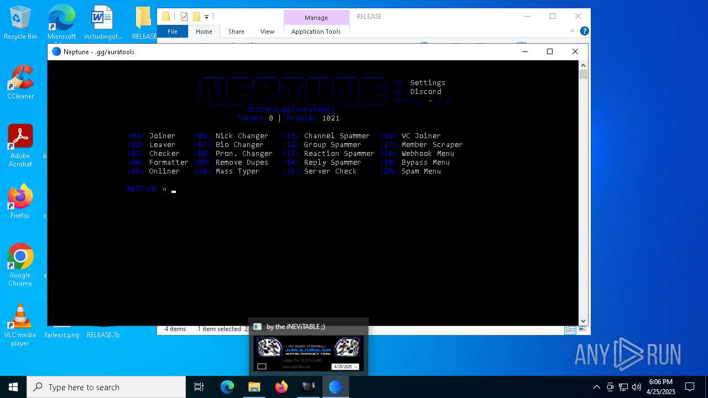Open Google Chrome desktop shortcut

[20, 265]
